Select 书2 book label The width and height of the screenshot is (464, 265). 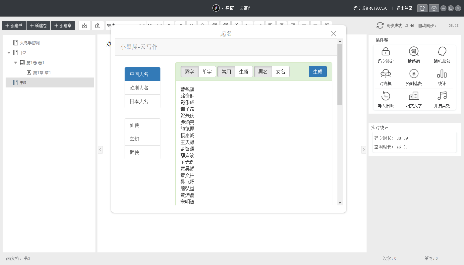tap(23, 53)
